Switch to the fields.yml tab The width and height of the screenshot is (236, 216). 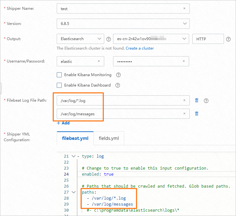coord(109,138)
